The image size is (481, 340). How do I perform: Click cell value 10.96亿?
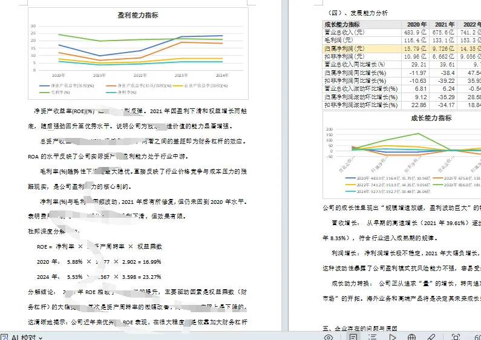point(415,57)
